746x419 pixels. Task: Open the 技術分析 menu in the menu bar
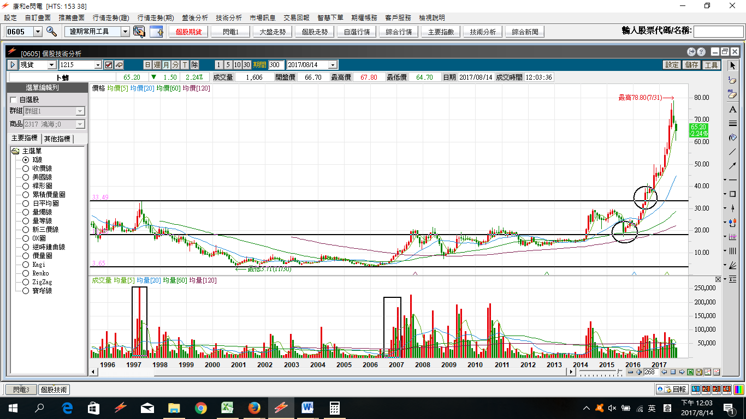point(229,18)
